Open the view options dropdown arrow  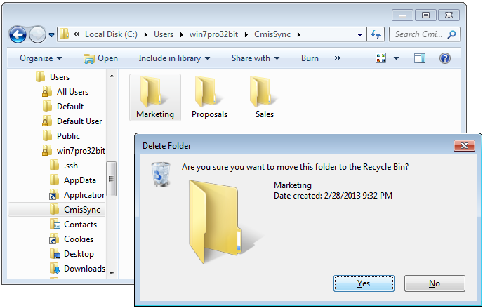(x=396, y=58)
